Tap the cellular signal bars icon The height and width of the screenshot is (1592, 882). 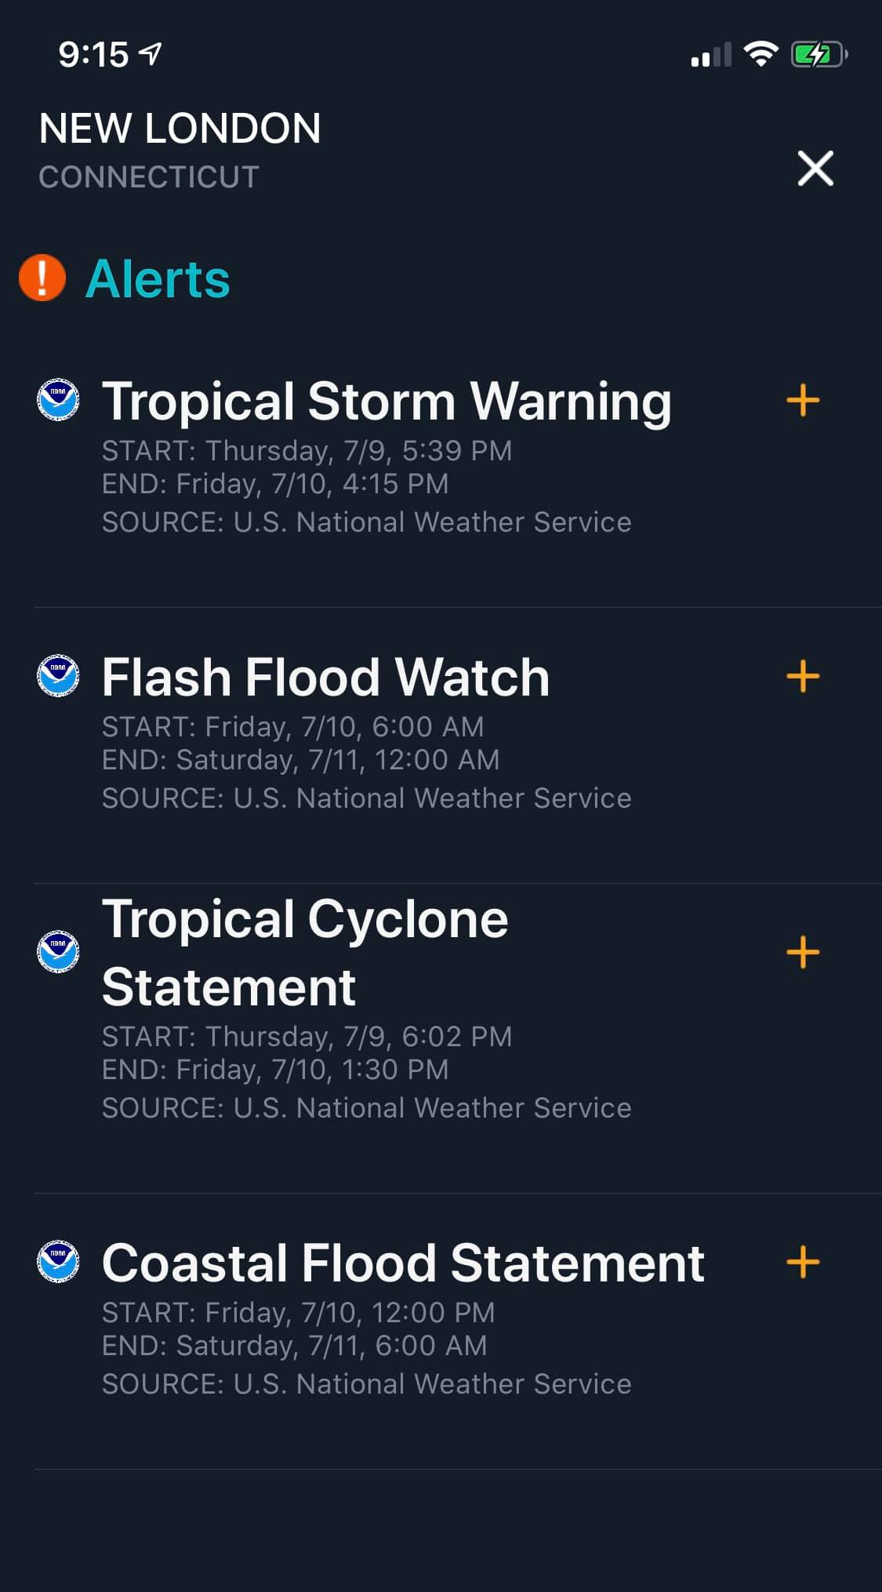tap(711, 54)
